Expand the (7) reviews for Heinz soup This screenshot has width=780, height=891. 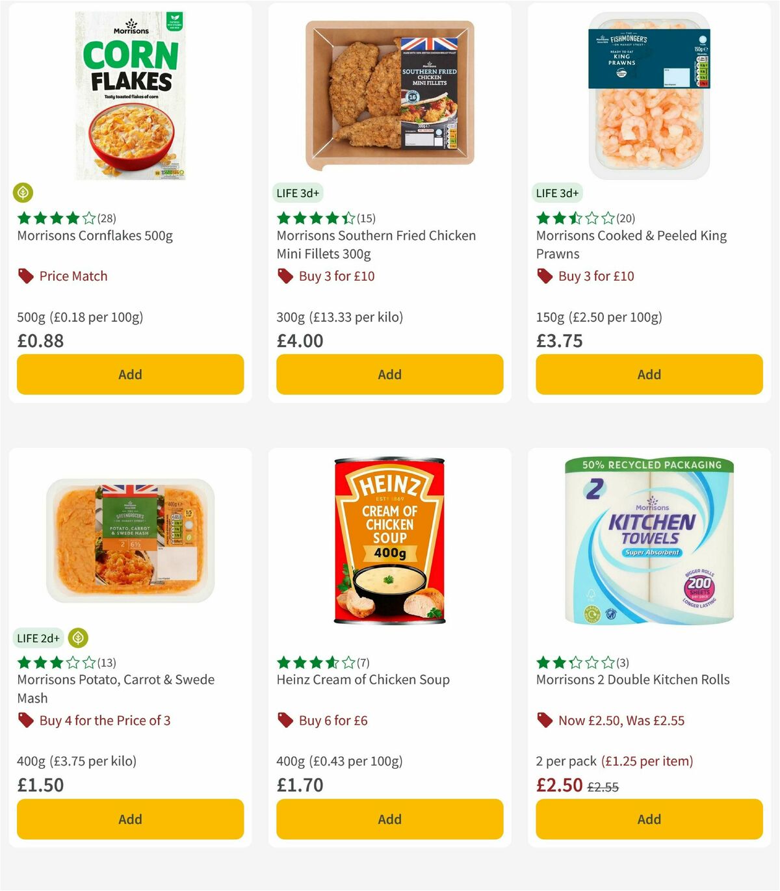point(362,662)
